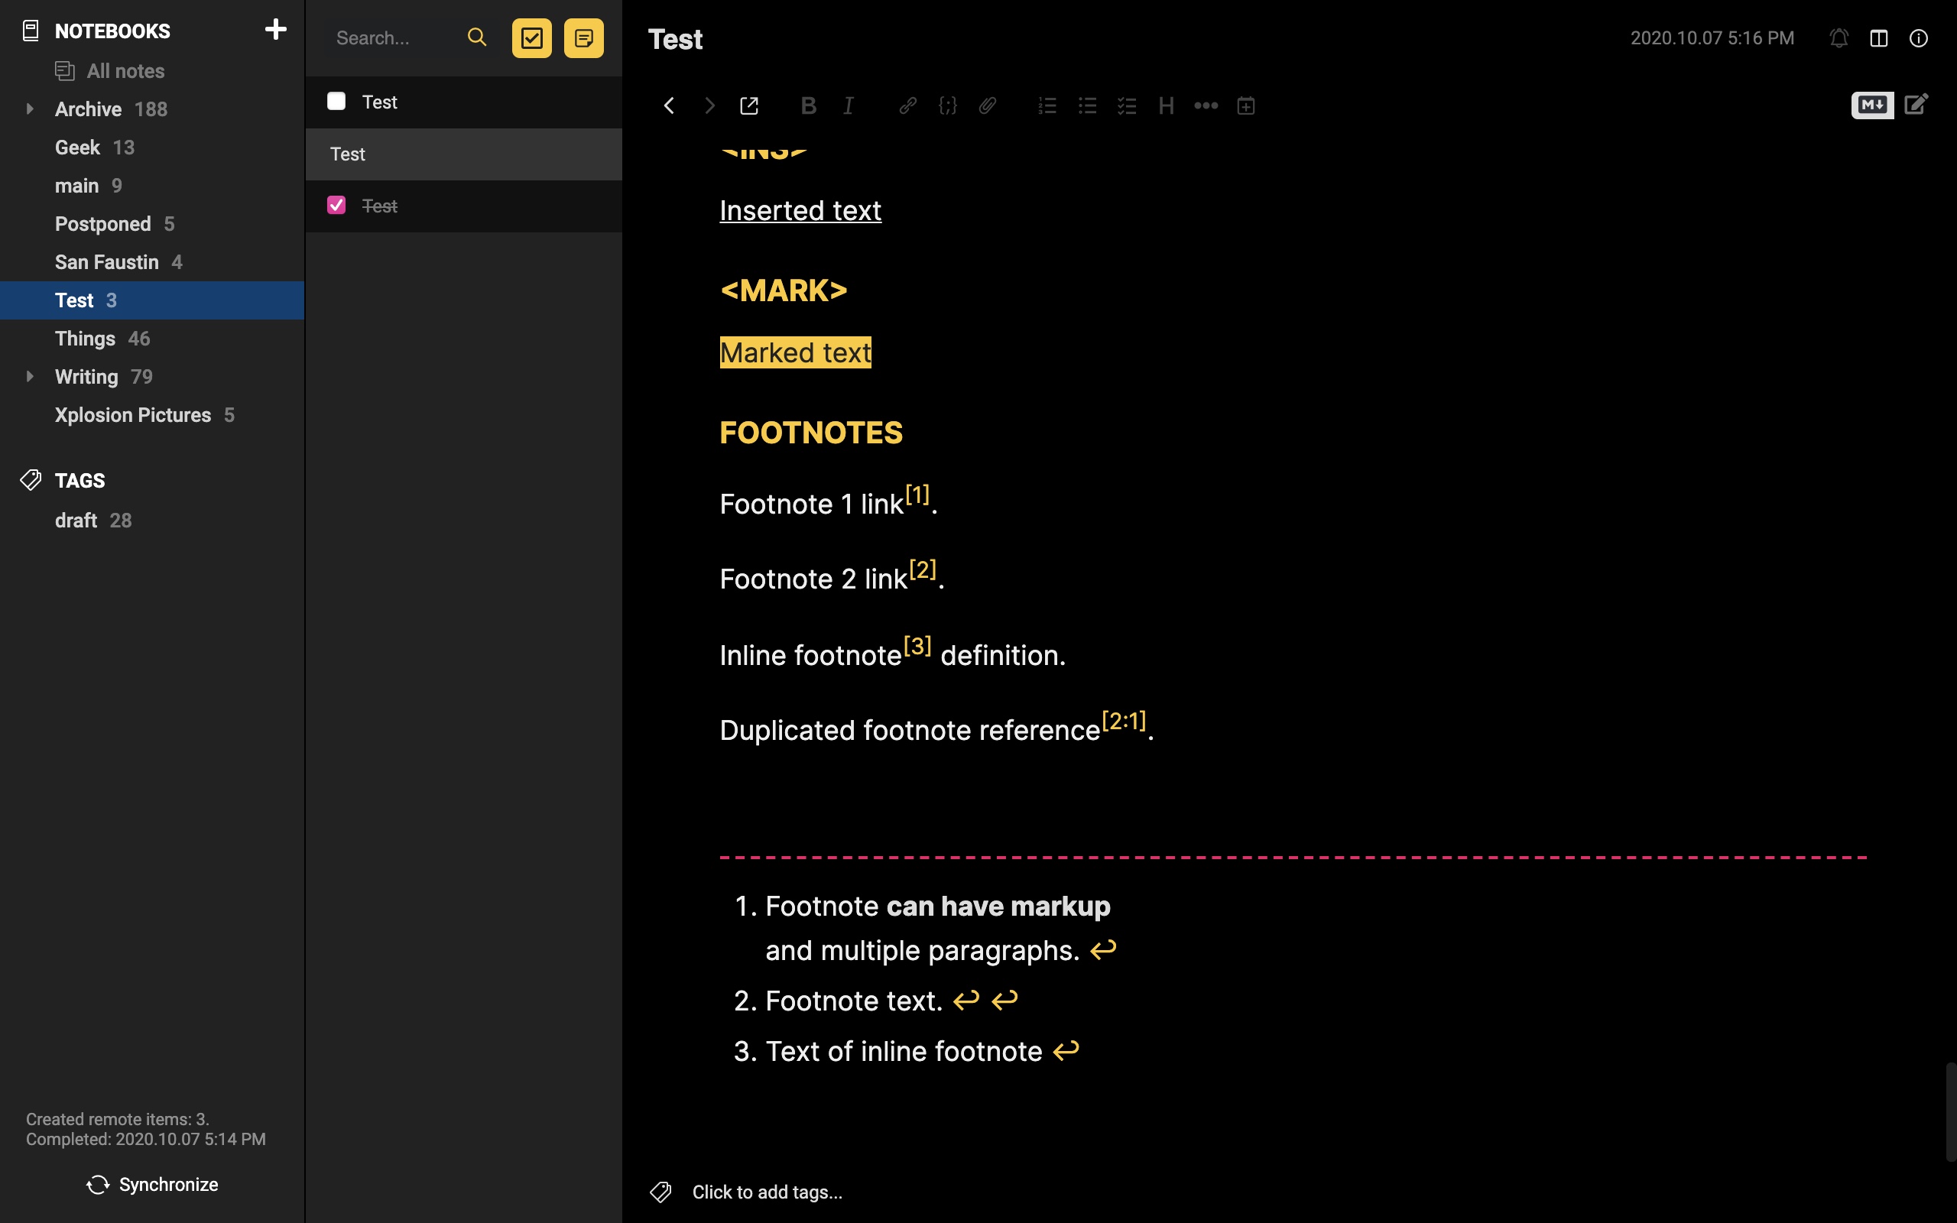Insert date and time icon

pyautogui.click(x=1245, y=106)
